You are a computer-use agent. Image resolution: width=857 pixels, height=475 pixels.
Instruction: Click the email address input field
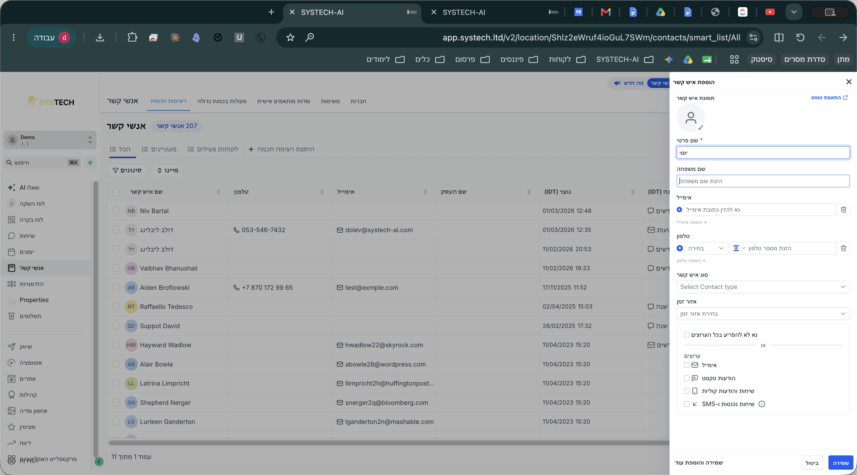pyautogui.click(x=759, y=210)
